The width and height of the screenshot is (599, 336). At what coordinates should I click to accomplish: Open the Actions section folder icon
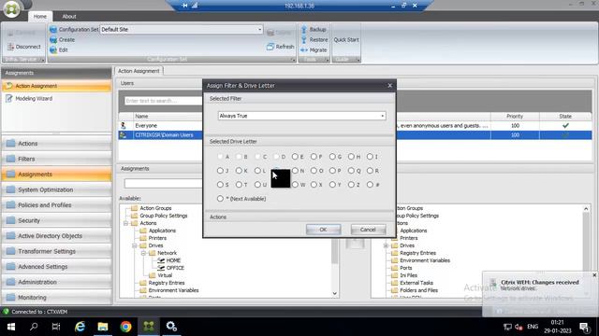(x=10, y=143)
